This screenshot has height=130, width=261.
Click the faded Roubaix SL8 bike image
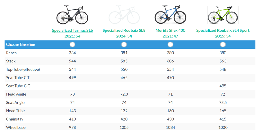point(124,15)
